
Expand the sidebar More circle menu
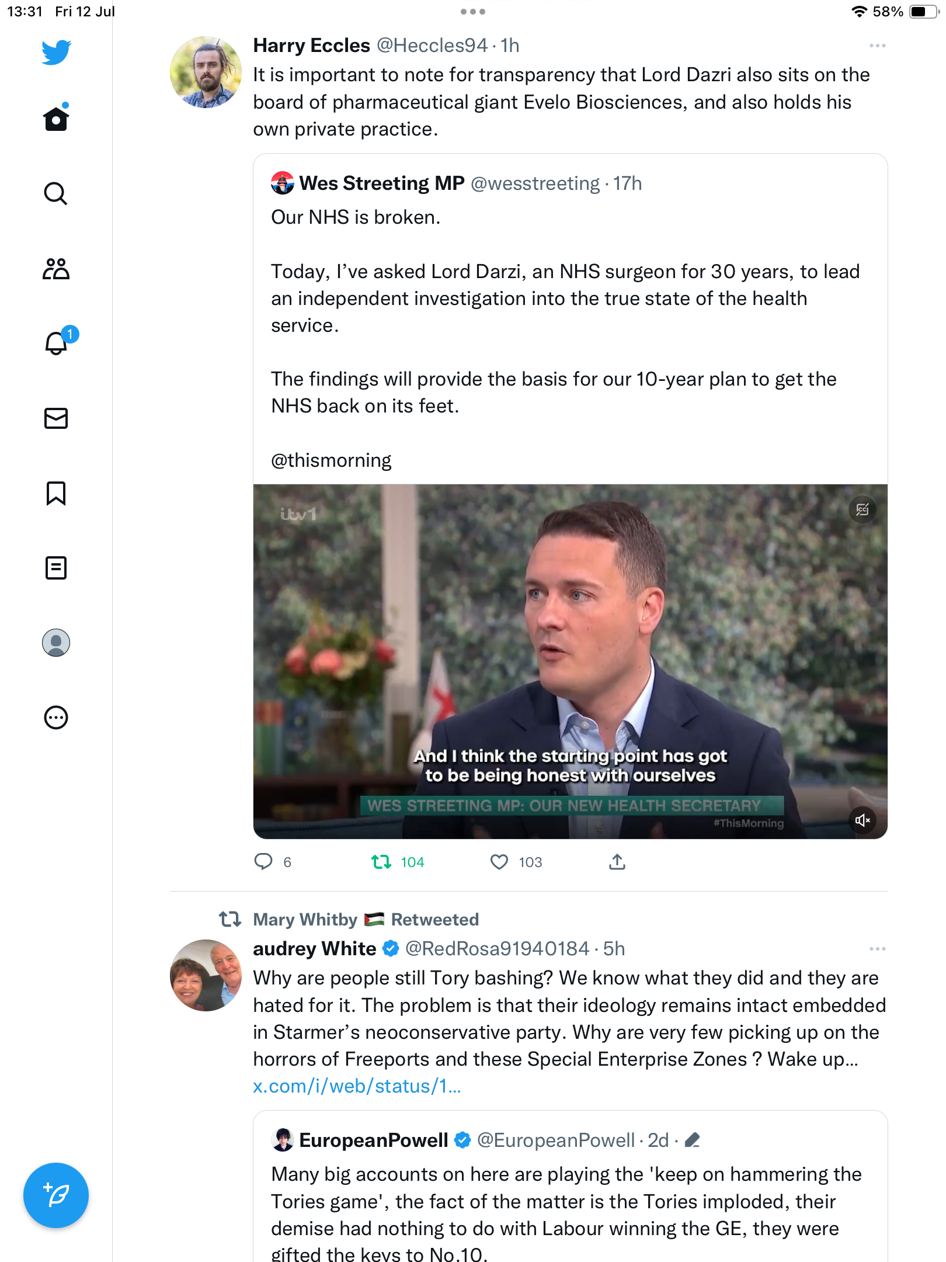click(x=56, y=717)
